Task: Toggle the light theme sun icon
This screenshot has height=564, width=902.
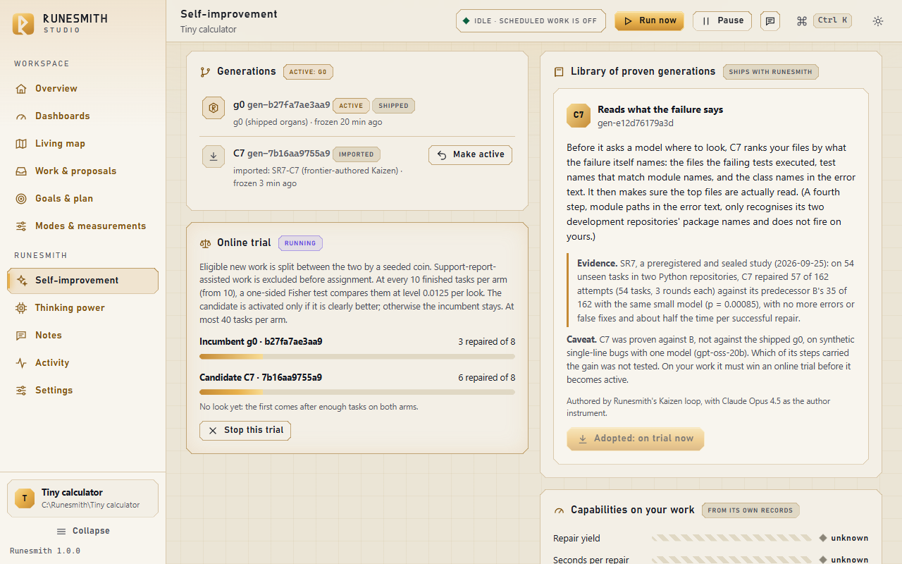Action: [x=877, y=21]
